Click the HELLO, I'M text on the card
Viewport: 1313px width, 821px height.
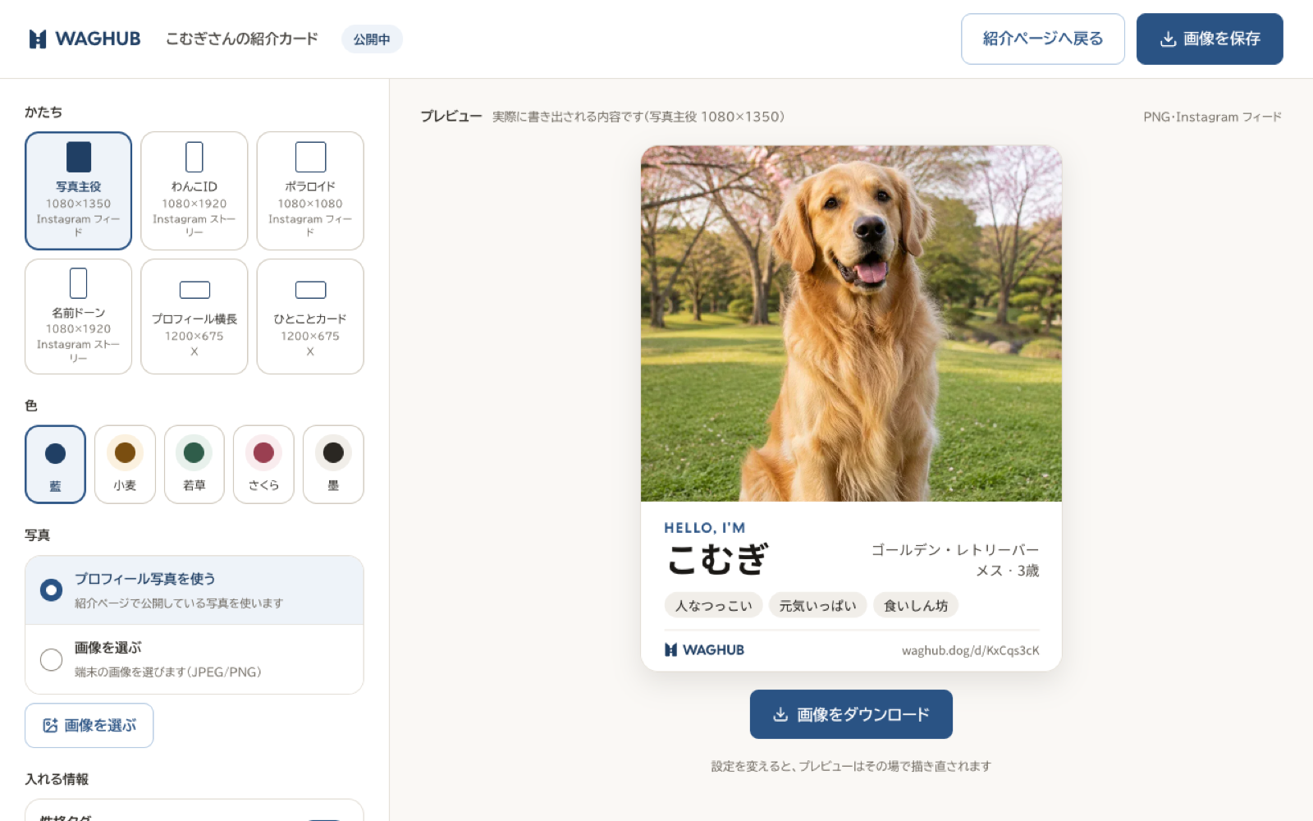(x=705, y=528)
